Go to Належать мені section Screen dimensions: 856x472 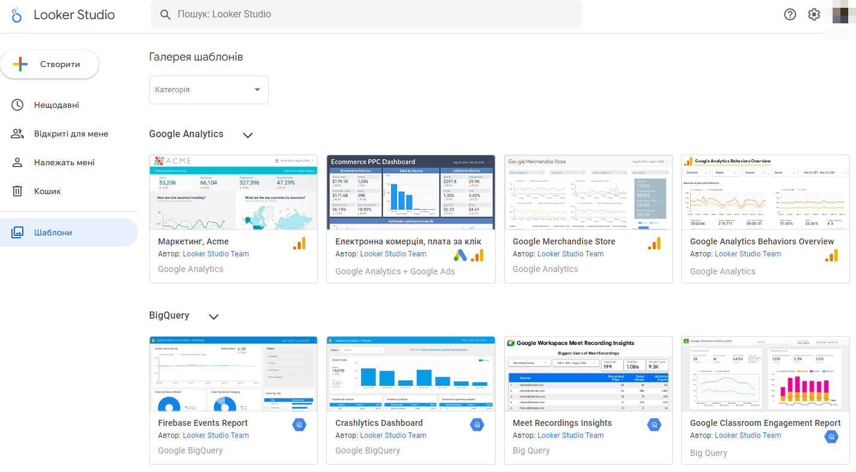pos(64,162)
